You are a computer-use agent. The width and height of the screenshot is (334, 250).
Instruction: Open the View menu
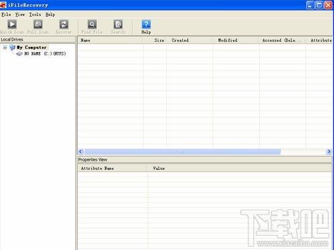[20, 15]
